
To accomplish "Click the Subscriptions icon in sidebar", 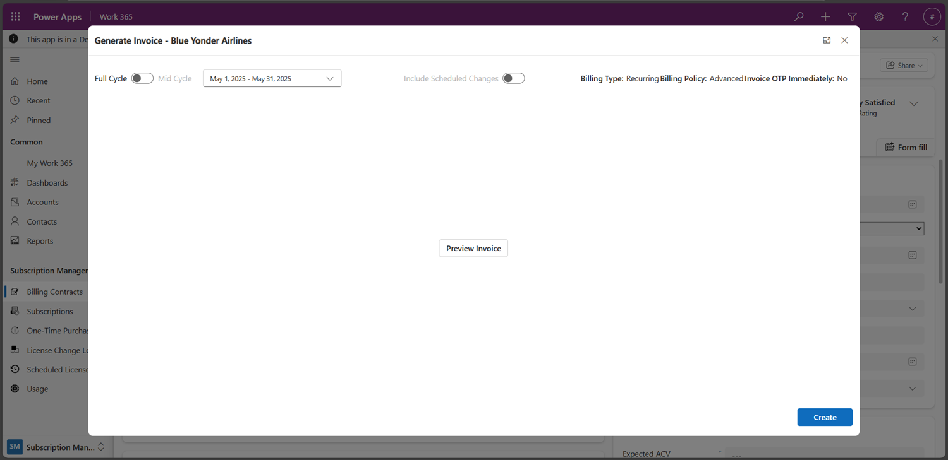I will (15, 311).
